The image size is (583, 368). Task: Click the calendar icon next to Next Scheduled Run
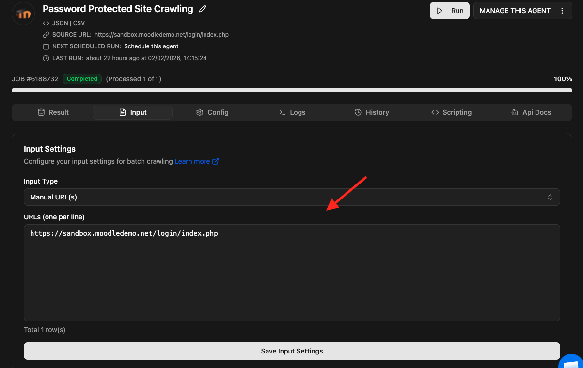coord(46,46)
